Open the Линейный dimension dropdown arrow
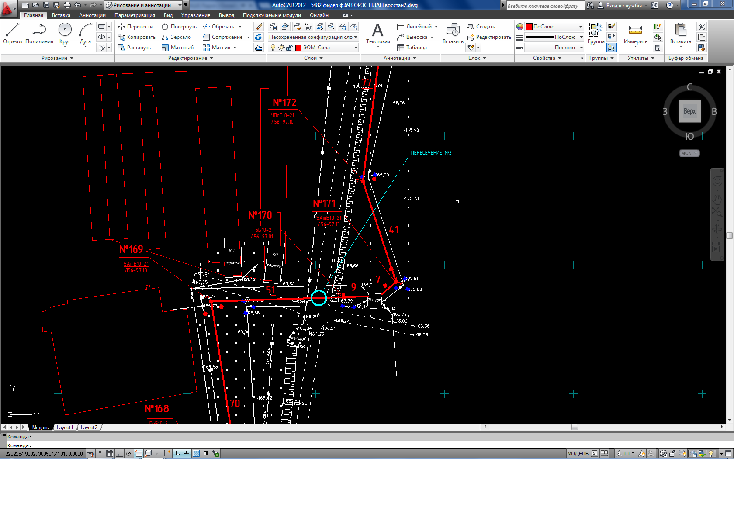This screenshot has width=734, height=531. [x=436, y=27]
